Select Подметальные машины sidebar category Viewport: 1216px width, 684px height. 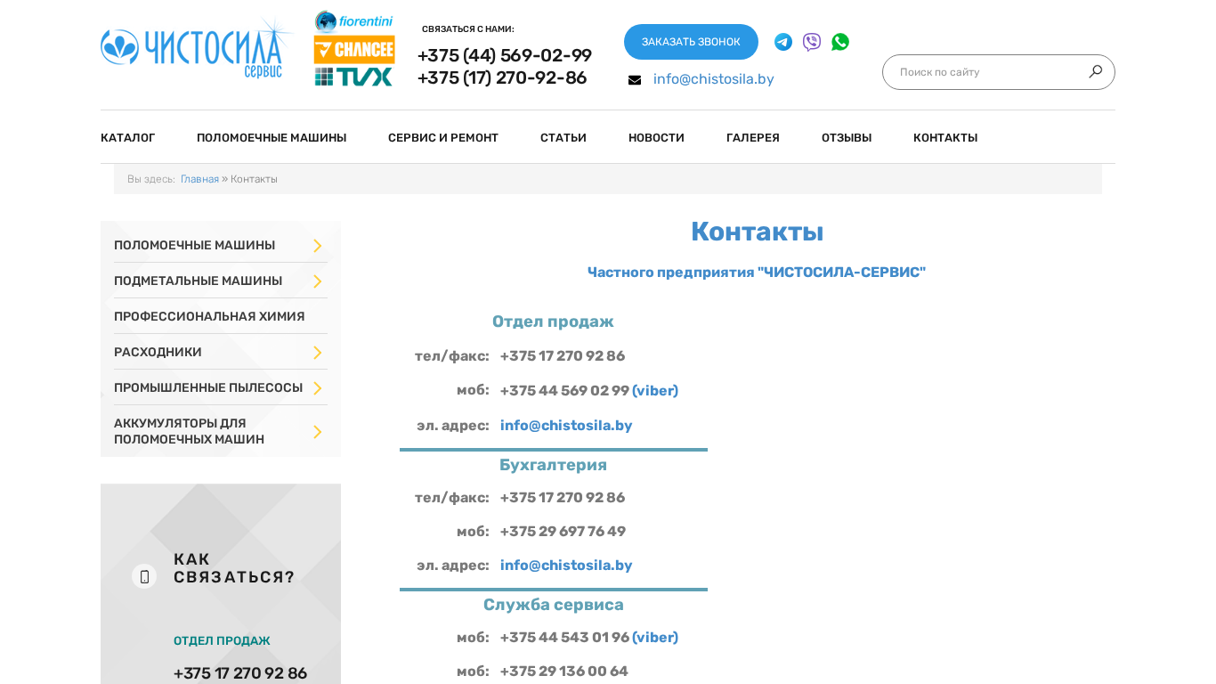(x=198, y=281)
